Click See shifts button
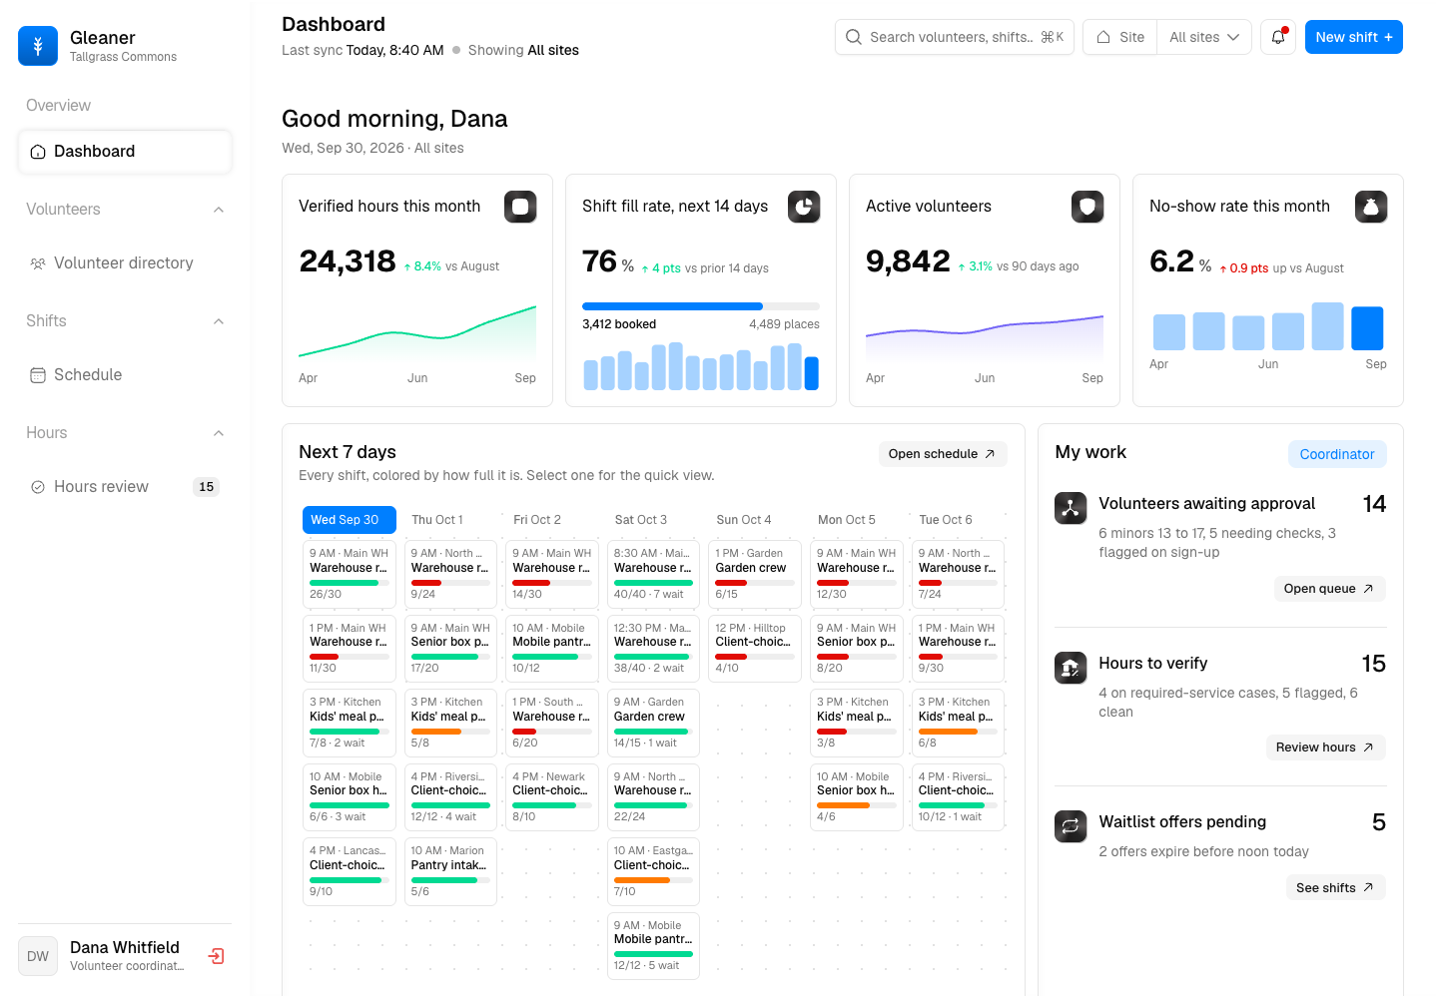The image size is (1438, 998). pyautogui.click(x=1335, y=888)
